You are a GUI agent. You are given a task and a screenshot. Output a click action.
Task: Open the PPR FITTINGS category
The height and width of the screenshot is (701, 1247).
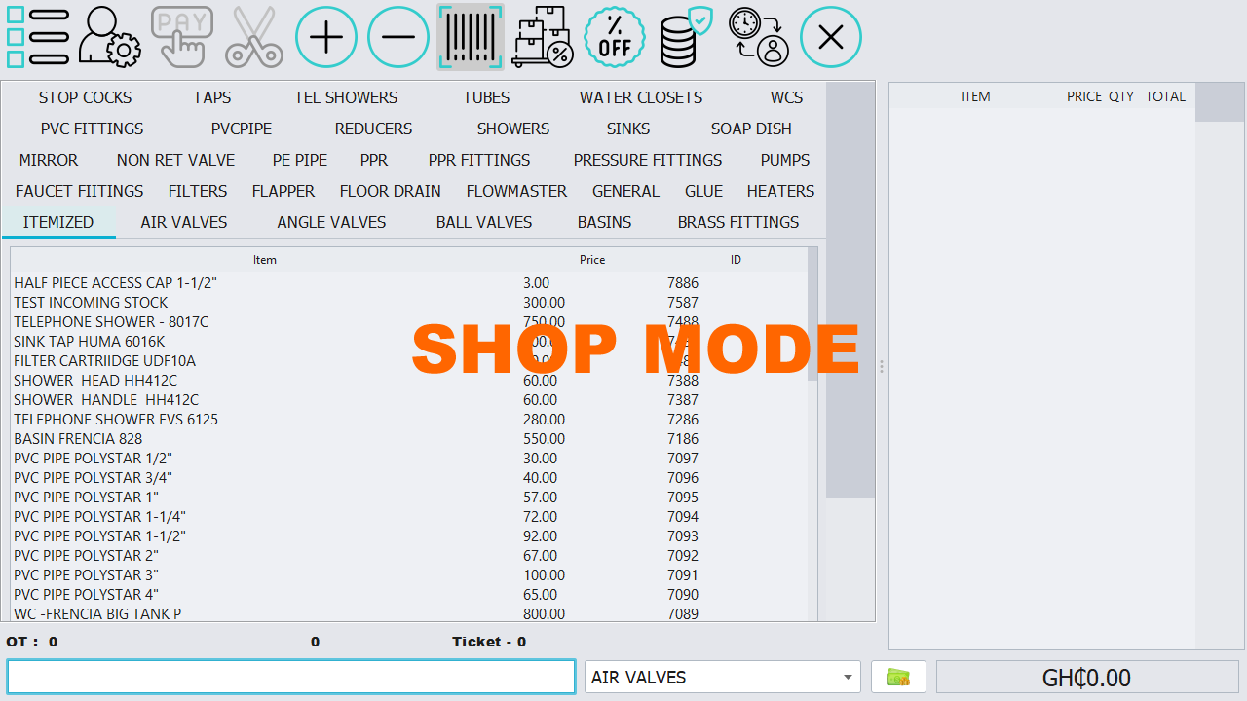coord(479,160)
